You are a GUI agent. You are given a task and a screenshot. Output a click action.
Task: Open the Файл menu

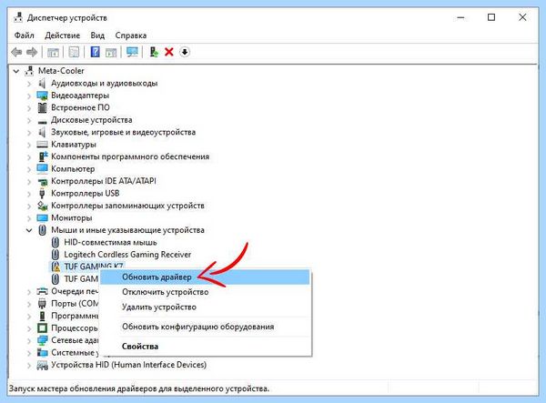point(24,35)
